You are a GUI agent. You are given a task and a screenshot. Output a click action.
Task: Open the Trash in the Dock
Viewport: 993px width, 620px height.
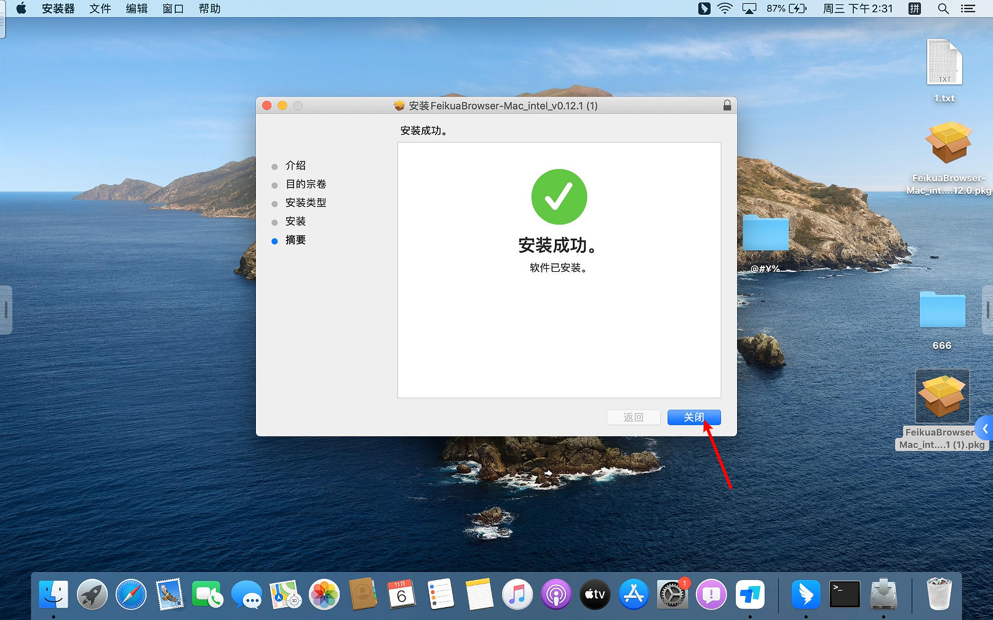tap(939, 595)
